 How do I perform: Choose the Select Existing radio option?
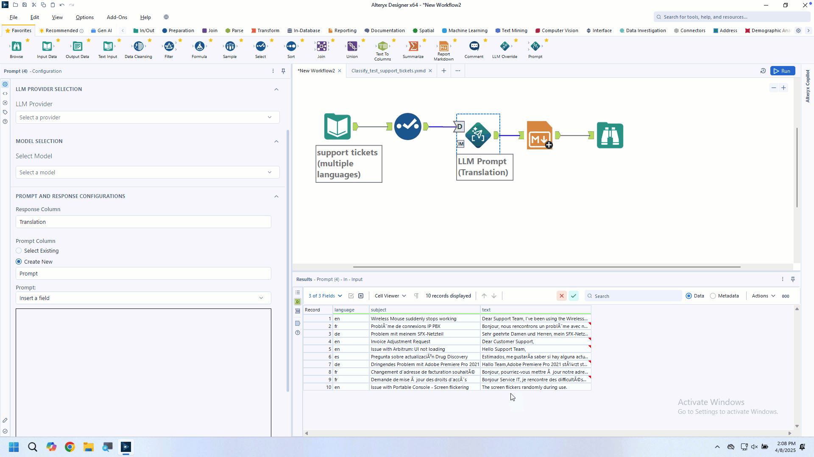coord(19,251)
